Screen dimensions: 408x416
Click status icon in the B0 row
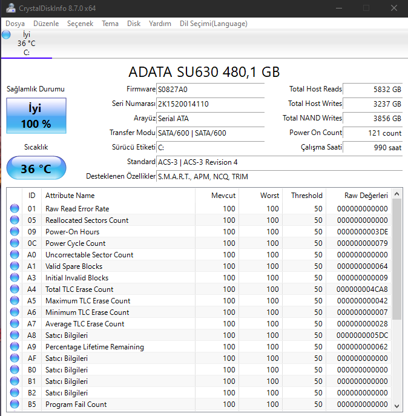point(15,369)
